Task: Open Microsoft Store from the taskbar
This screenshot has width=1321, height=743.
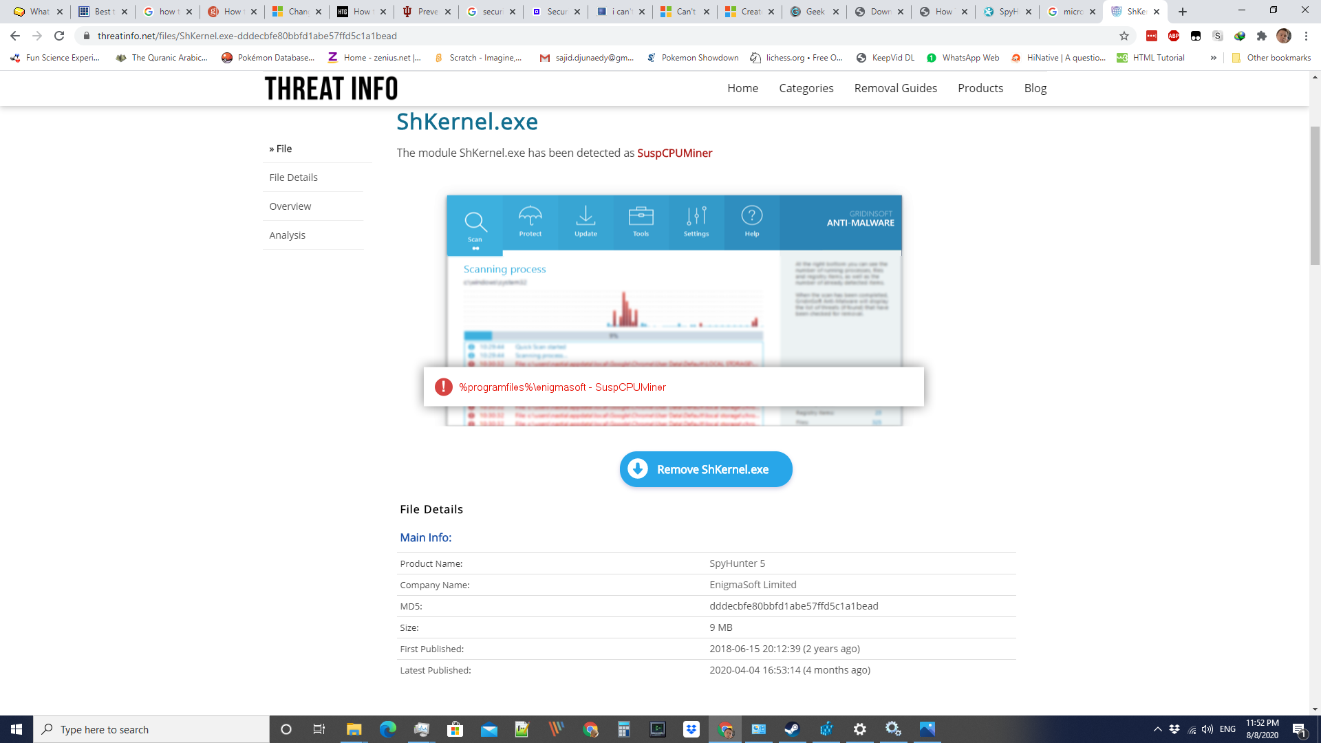Action: 455,729
